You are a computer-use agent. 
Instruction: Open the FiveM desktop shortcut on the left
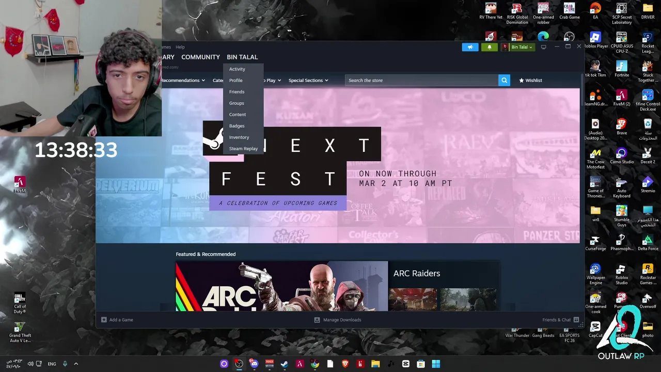point(20,184)
